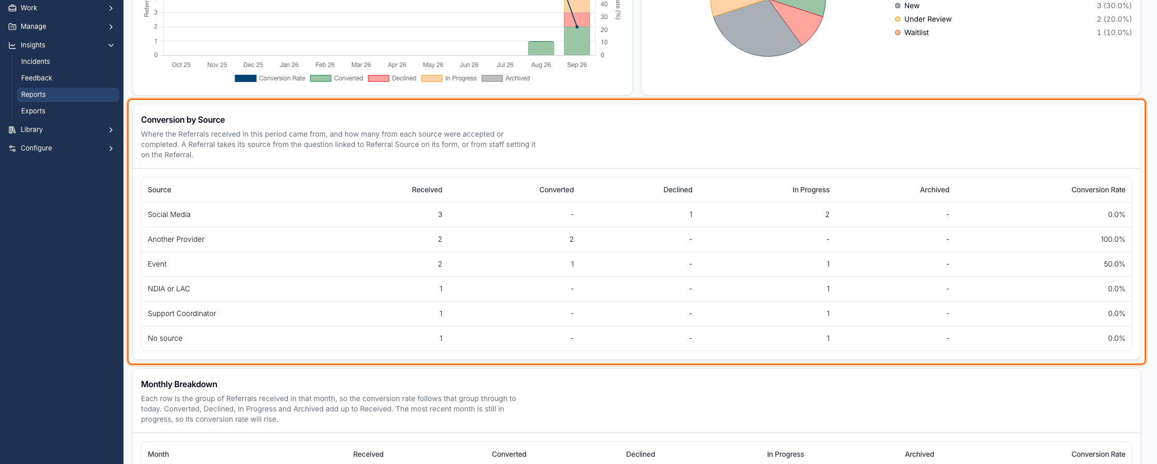1157x464 pixels.
Task: Click the Source column header in Conversion by Source
Action: click(x=159, y=190)
